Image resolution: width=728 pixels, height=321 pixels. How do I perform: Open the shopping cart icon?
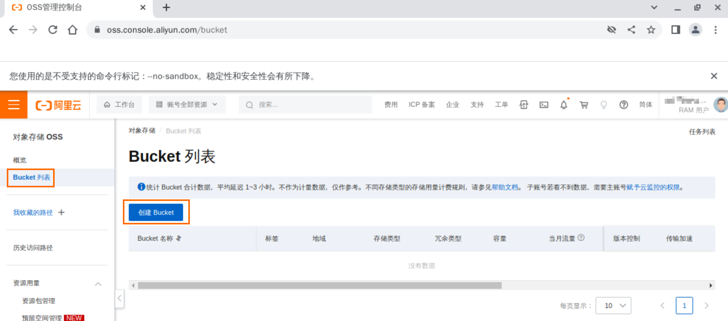click(x=584, y=105)
